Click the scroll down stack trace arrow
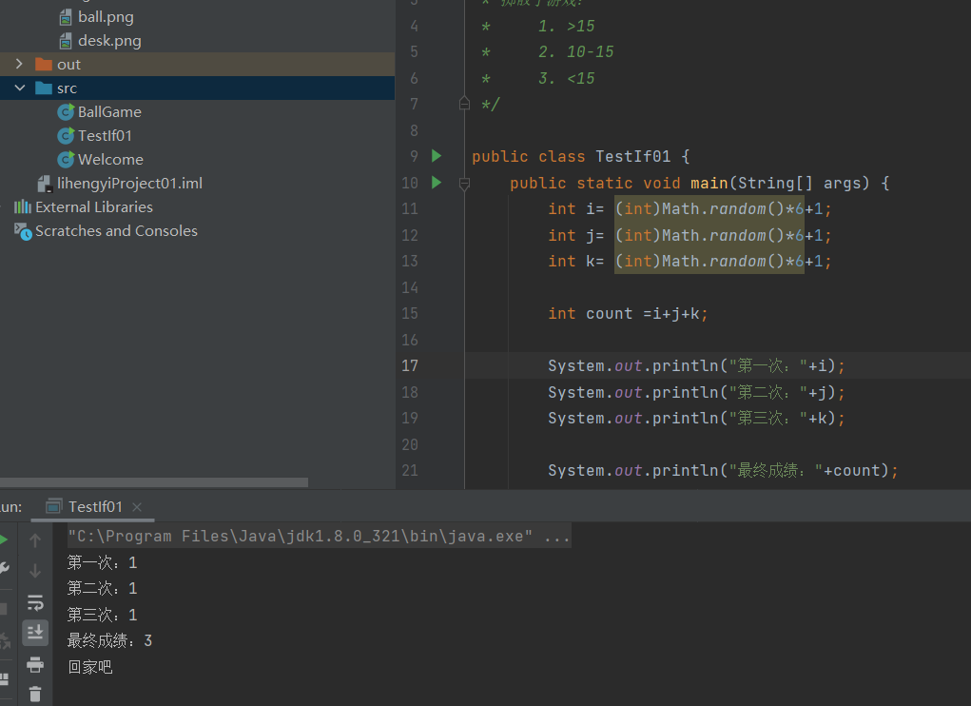Image resolution: width=971 pixels, height=706 pixels. (35, 570)
